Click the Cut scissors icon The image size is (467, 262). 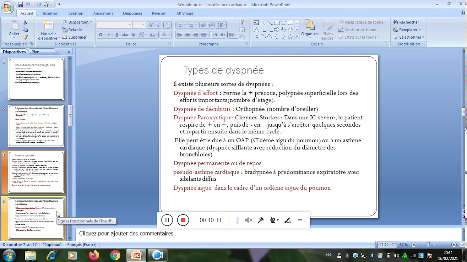coord(25,23)
